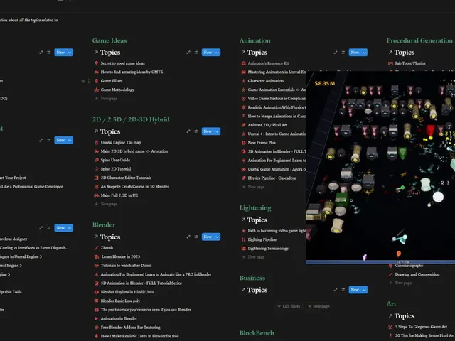The width and height of the screenshot is (455, 341).
Task: Open the New button dropdown arrow in Business section
Action: click(x=364, y=290)
